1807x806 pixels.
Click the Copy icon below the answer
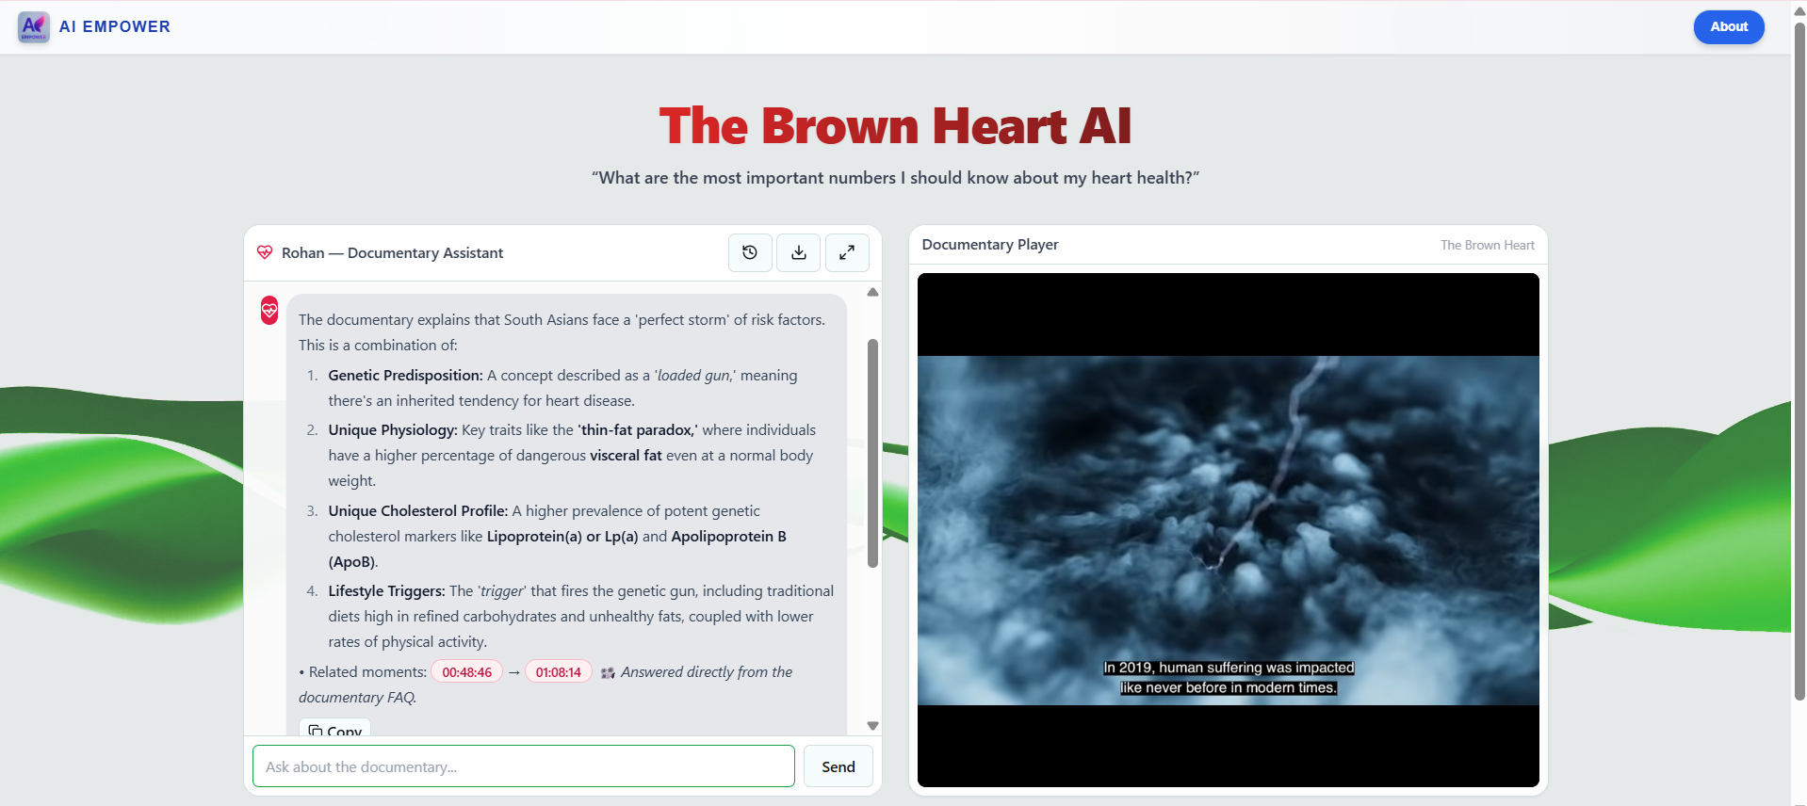pos(316,731)
